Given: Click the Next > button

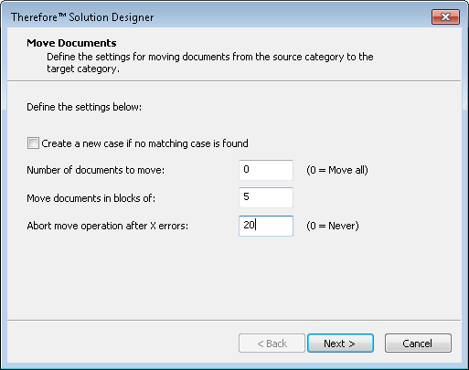Looking at the screenshot, I should (x=340, y=344).
